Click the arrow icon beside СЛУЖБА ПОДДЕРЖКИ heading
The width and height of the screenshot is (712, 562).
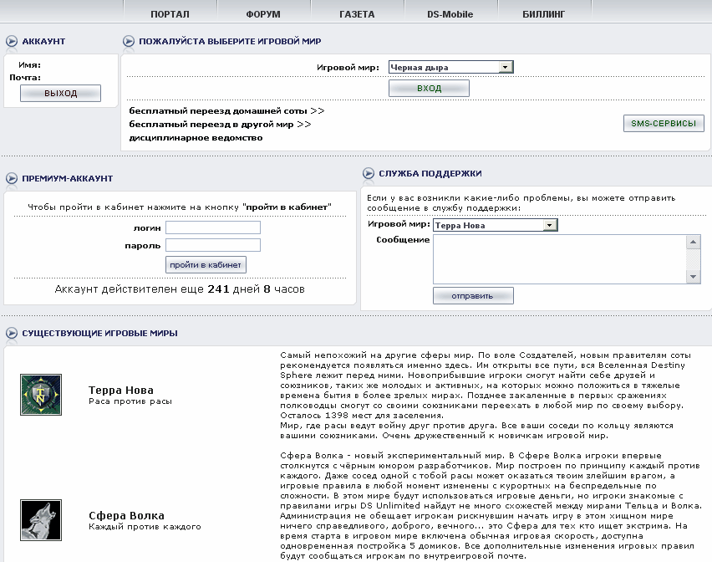tap(369, 173)
